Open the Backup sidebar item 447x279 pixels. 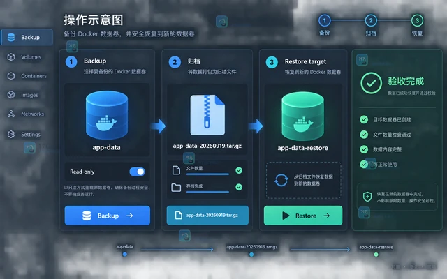27,37
